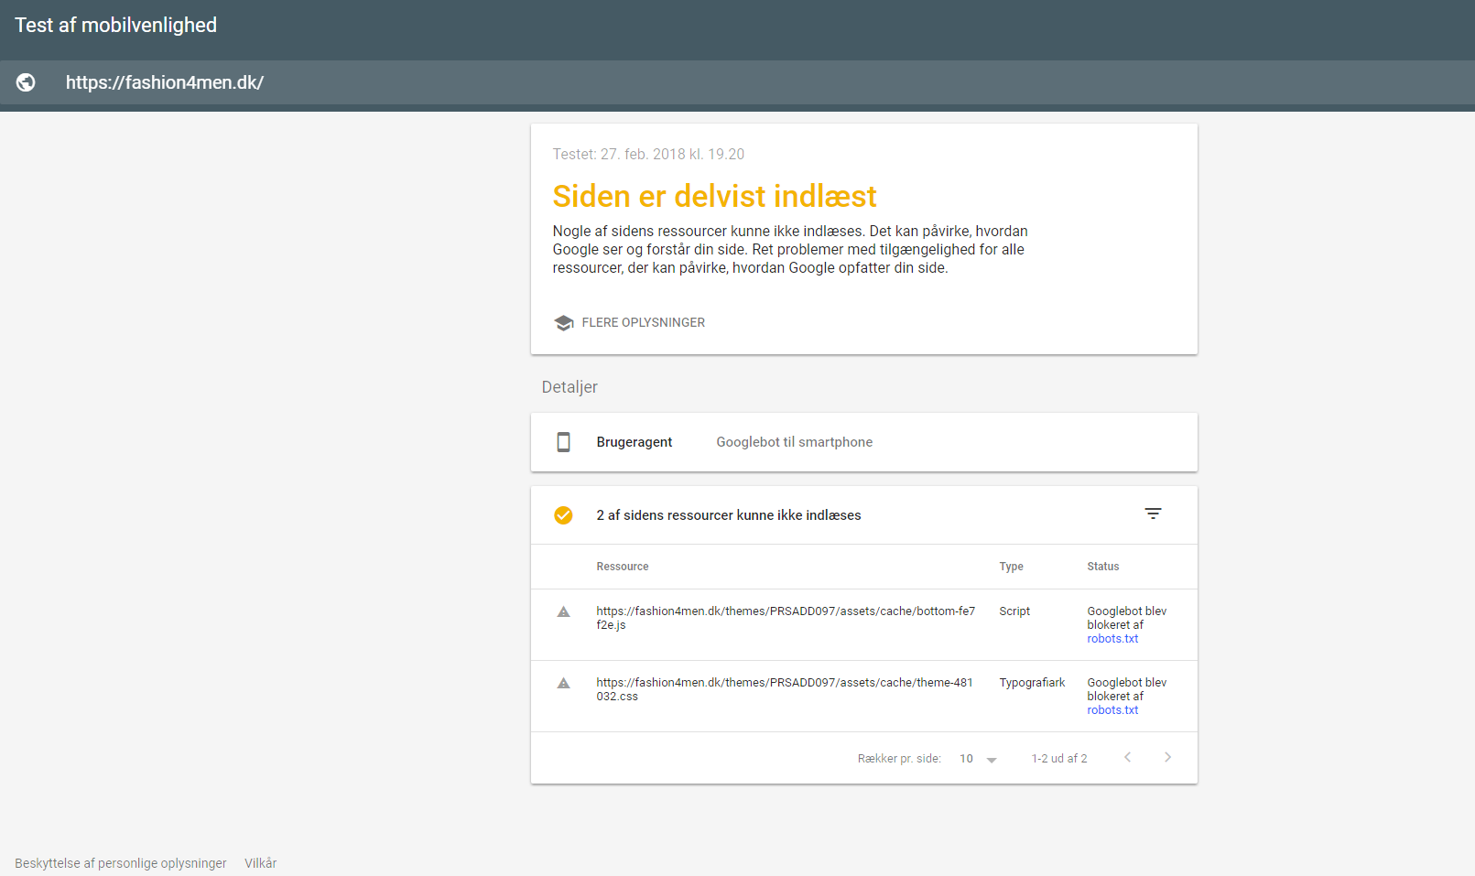Open rows per page dropdown
This screenshot has width=1475, height=876.
point(978,759)
